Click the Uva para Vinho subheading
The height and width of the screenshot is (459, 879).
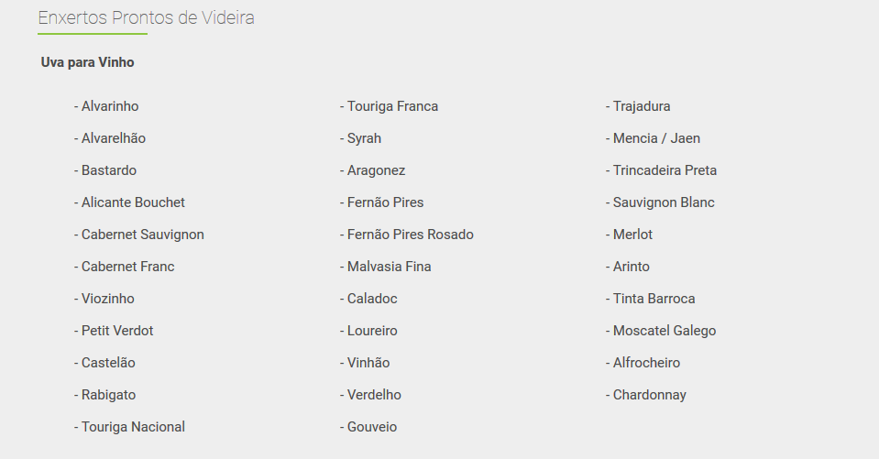(x=87, y=62)
